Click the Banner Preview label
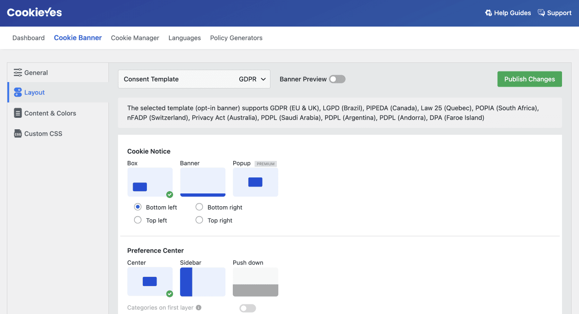Viewport: 579px width, 314px height. 303,79
